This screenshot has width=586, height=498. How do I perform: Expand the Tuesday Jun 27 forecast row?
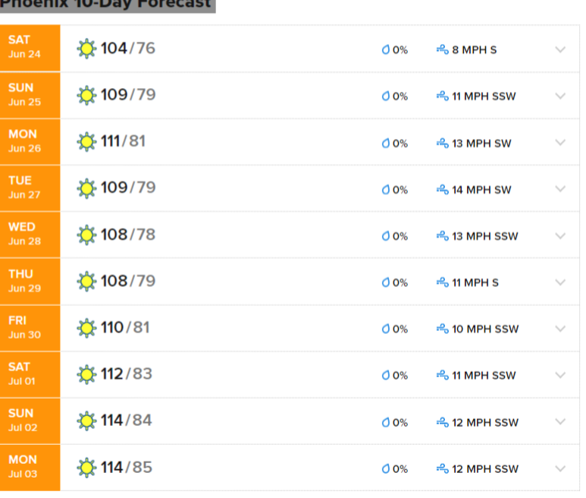560,189
